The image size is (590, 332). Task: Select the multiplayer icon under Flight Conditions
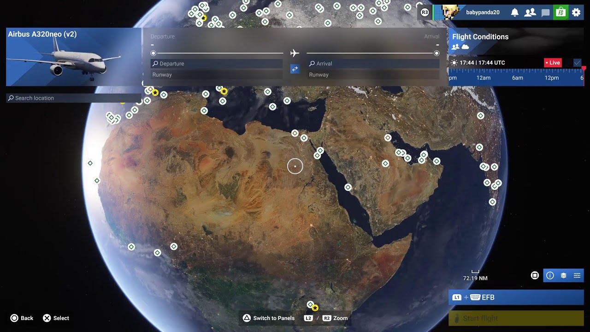point(455,47)
